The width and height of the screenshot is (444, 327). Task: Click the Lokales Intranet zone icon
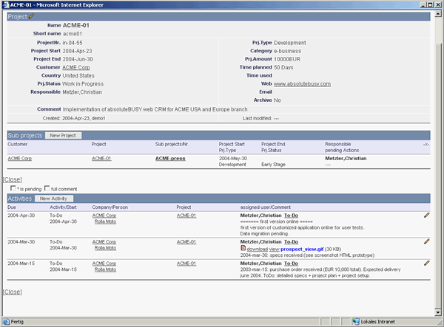pos(356,321)
